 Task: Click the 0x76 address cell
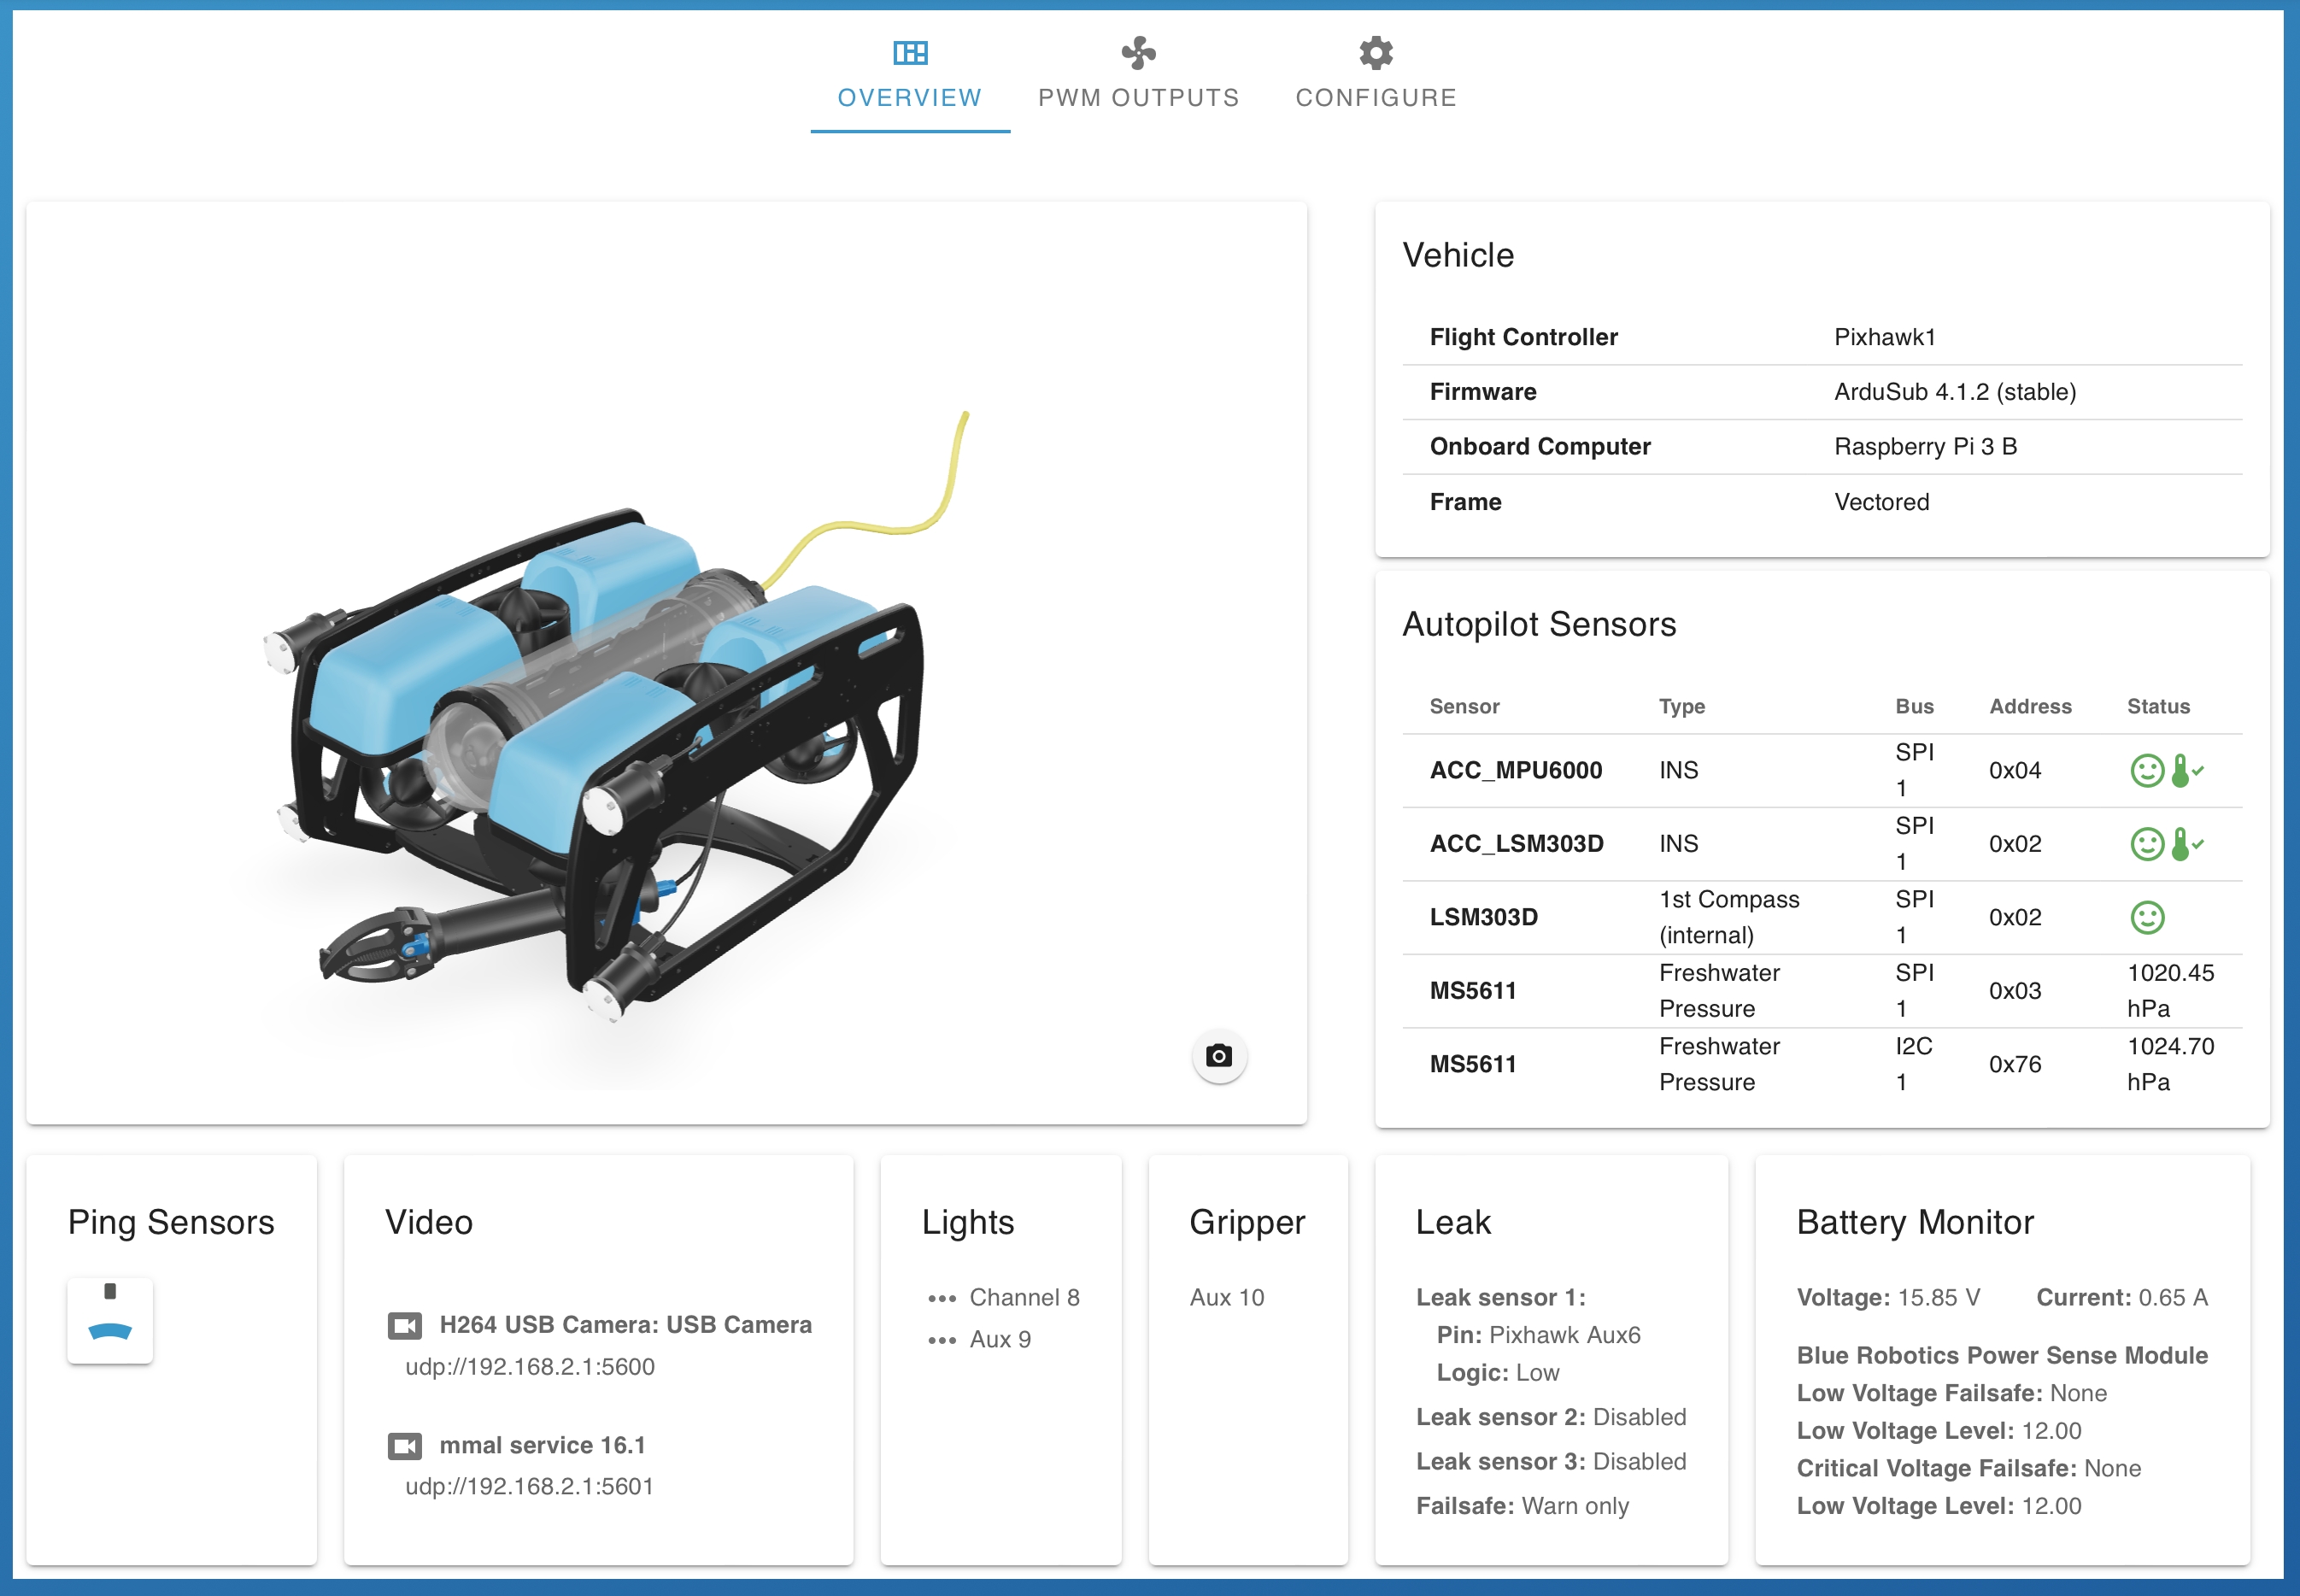point(2015,1064)
